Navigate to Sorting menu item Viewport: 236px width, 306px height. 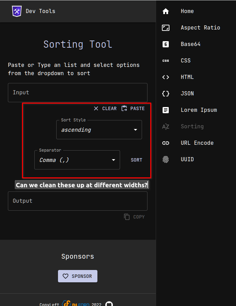[192, 127]
